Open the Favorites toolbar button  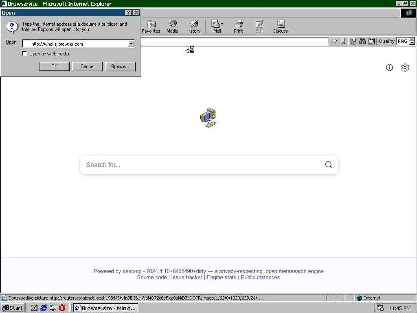(151, 26)
